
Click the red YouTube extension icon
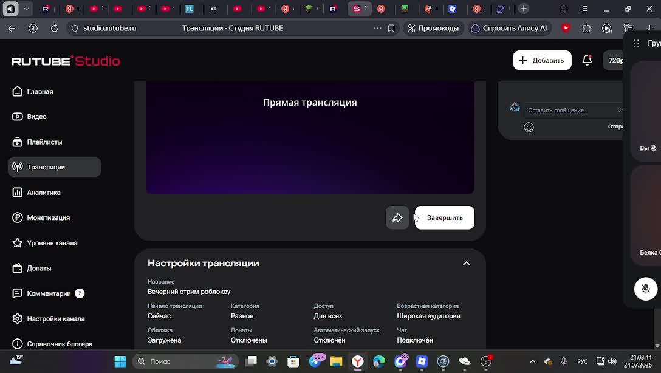coord(566,28)
